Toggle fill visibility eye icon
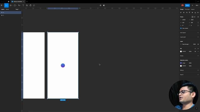Screen dimensions: 200x112 point(195,52)
